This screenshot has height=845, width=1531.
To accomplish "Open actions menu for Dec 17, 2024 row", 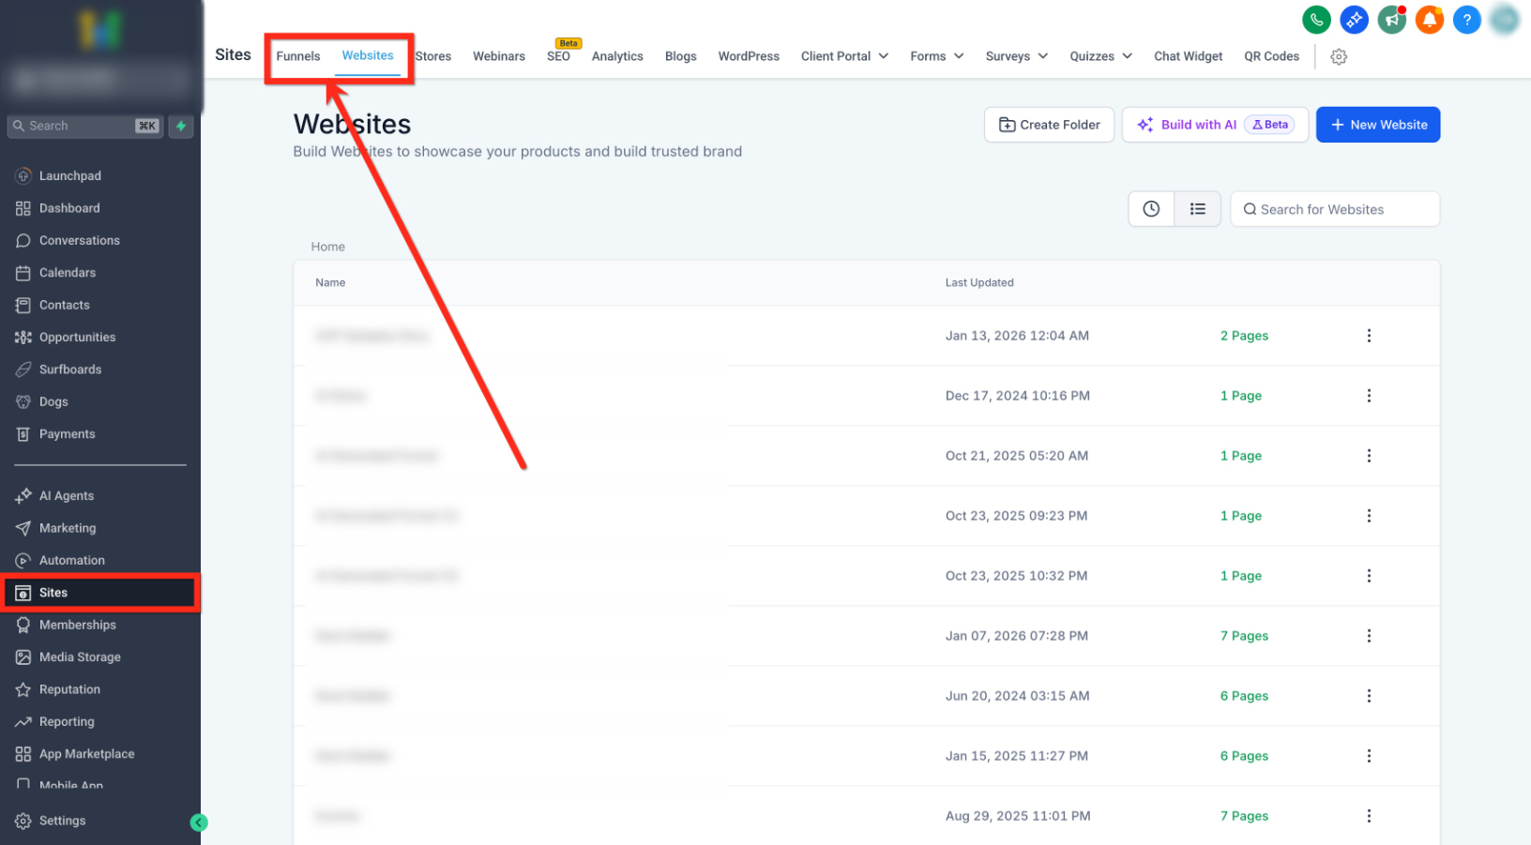I will 1369,396.
